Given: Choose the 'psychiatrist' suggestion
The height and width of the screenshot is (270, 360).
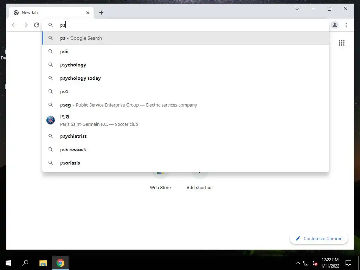Looking at the screenshot, I should 186,136.
